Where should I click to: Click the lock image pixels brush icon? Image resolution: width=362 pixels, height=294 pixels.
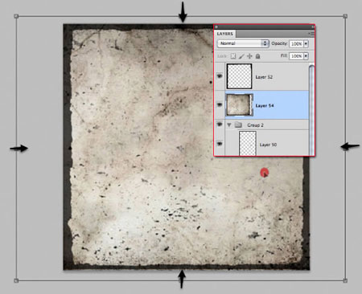pos(241,56)
